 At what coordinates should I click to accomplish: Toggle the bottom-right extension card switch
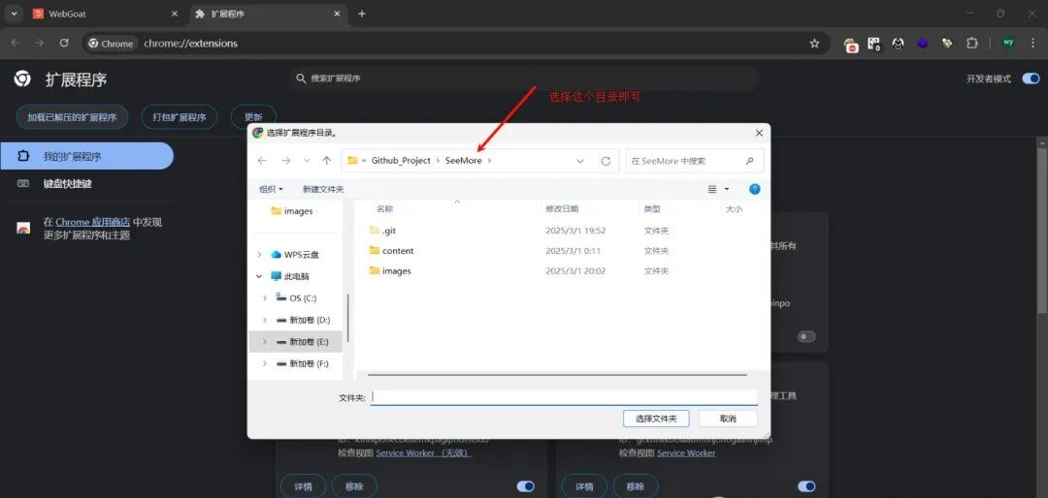(806, 486)
